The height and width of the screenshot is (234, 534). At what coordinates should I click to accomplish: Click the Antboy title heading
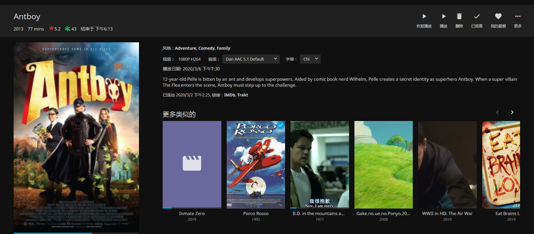27,17
